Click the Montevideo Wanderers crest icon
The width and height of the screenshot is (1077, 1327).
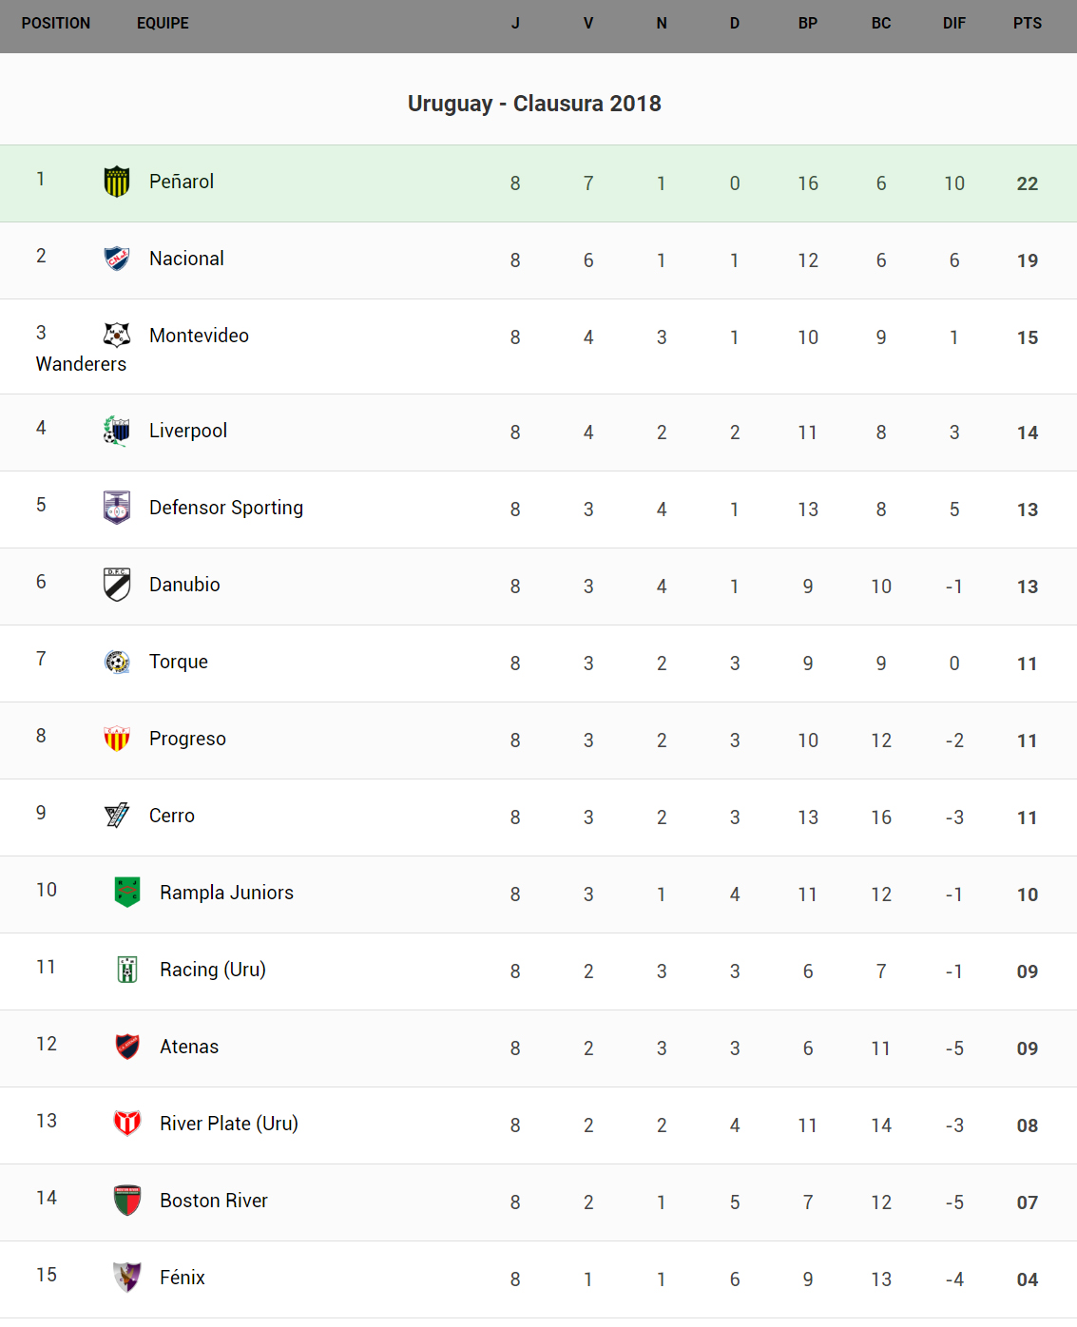(x=117, y=335)
